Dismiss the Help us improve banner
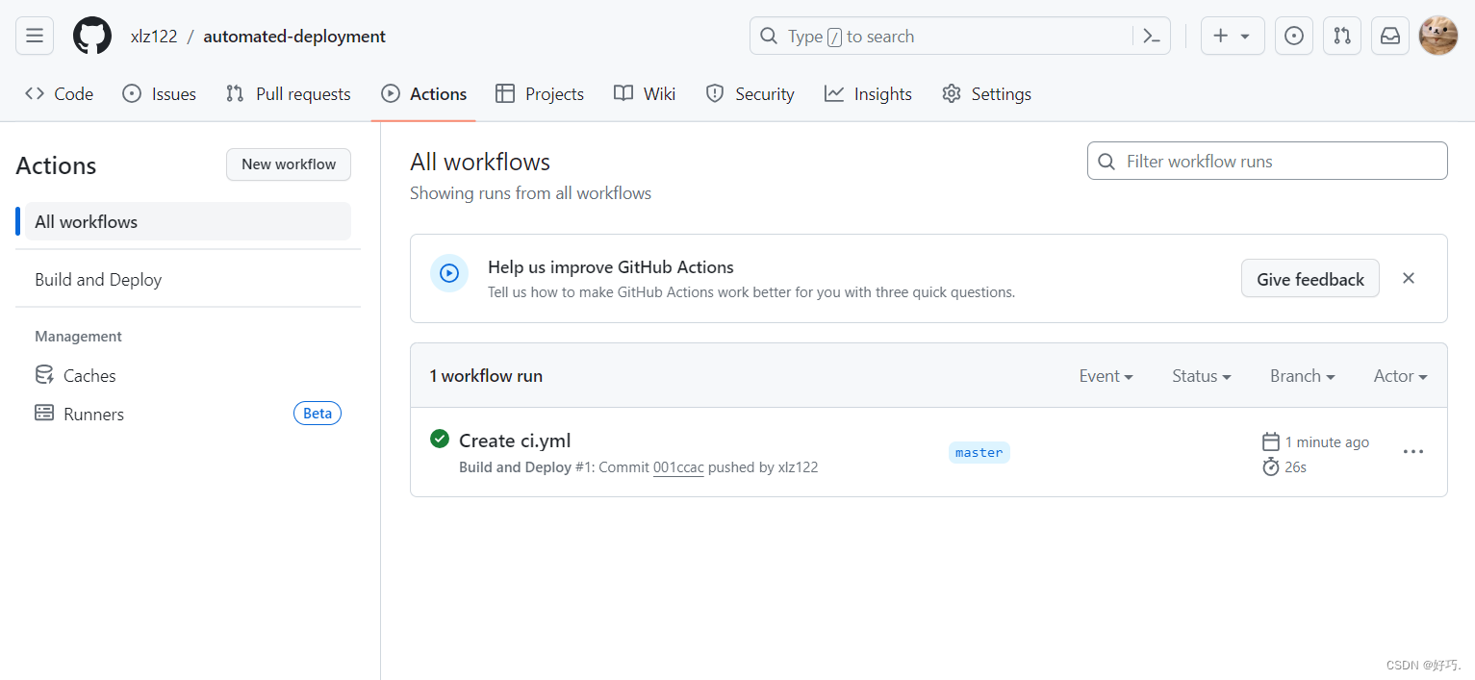This screenshot has height=680, width=1475. click(1409, 278)
